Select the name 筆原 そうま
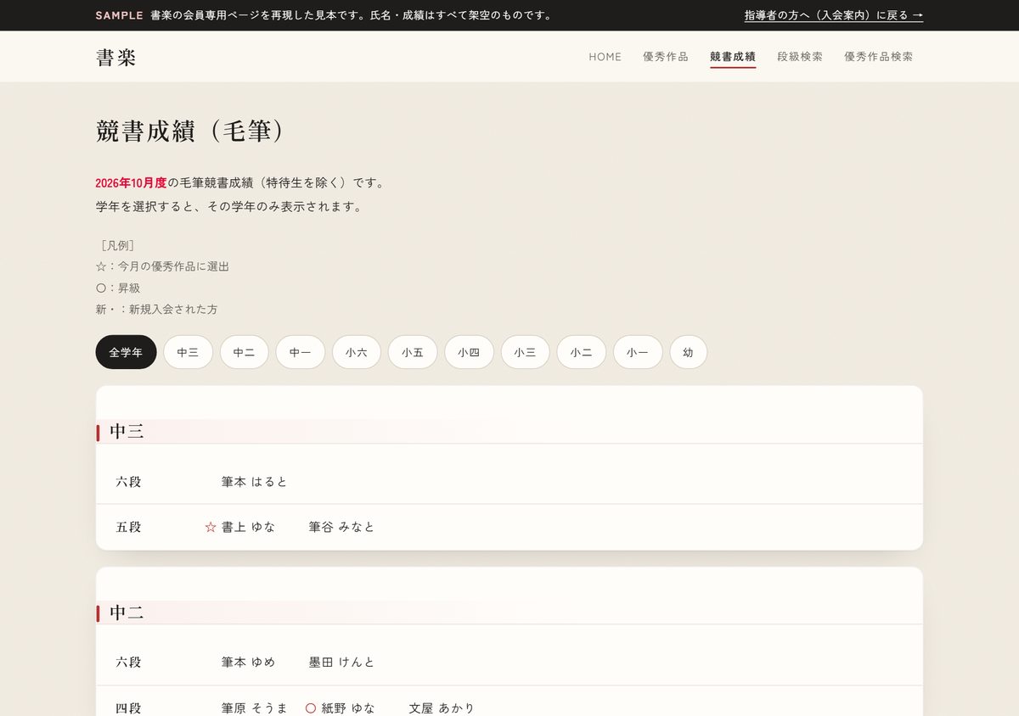 pos(254,708)
